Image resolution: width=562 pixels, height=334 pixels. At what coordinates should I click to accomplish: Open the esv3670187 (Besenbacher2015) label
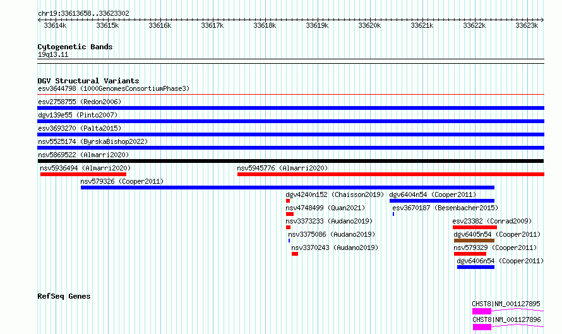[x=445, y=208]
